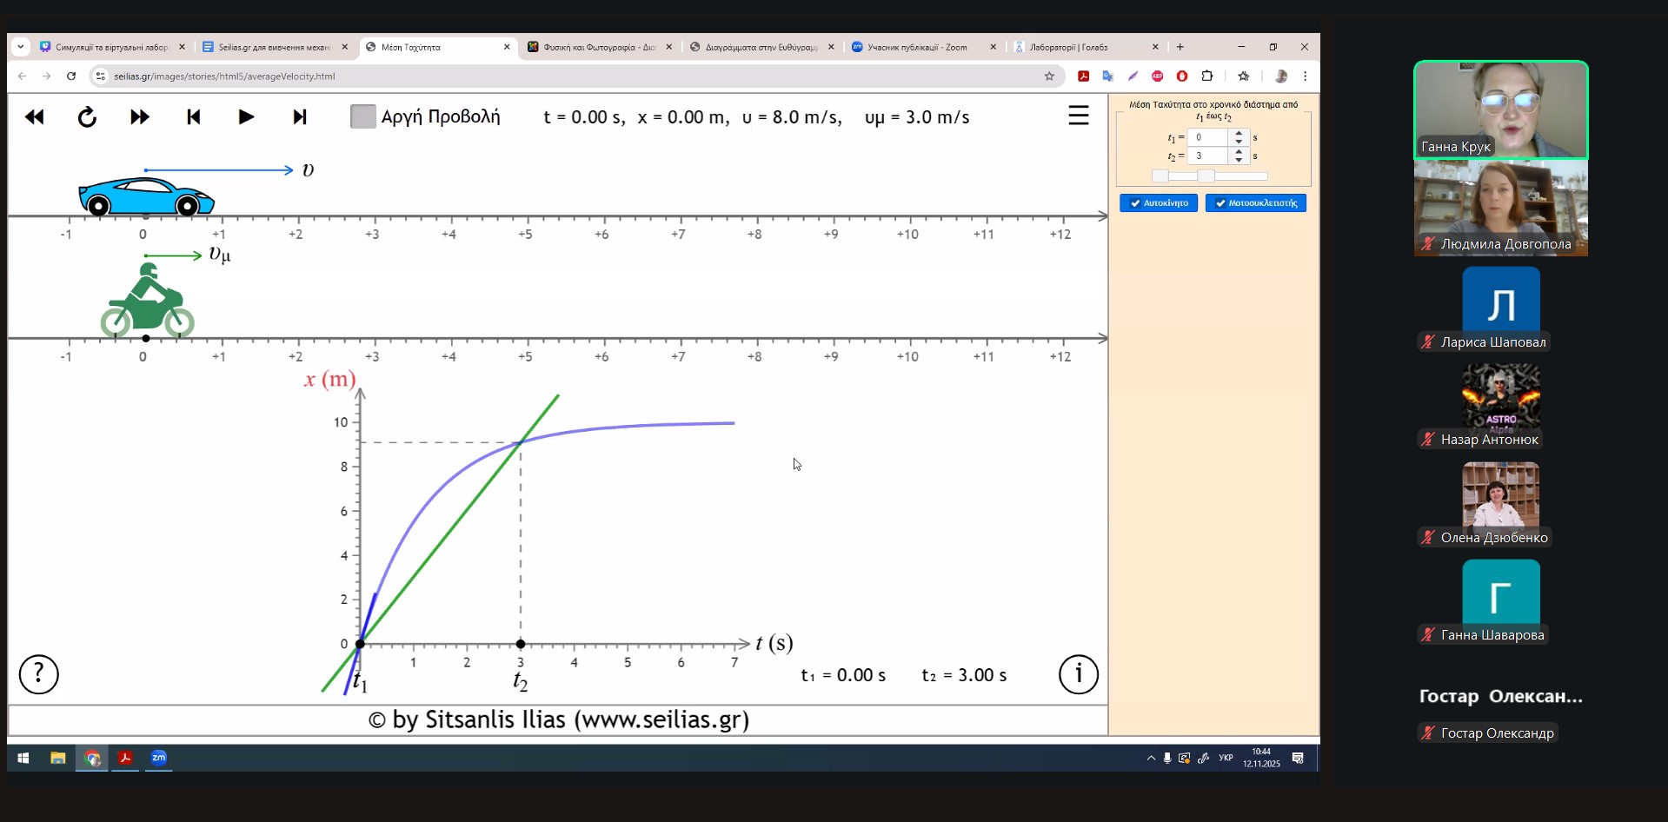Screen dimensions: 1668x822
Task: Step forward one frame in the simulation
Action: click(x=300, y=117)
